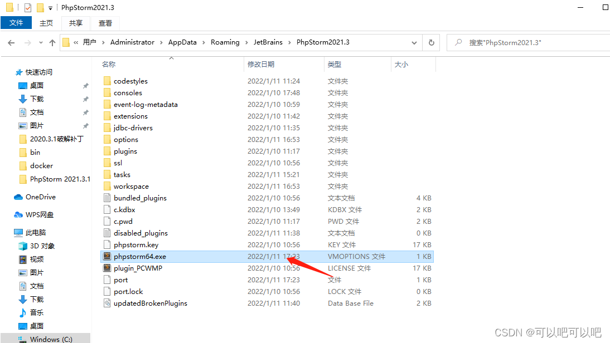610x343 pixels.
Task: Refresh the current folder view
Action: [431, 43]
